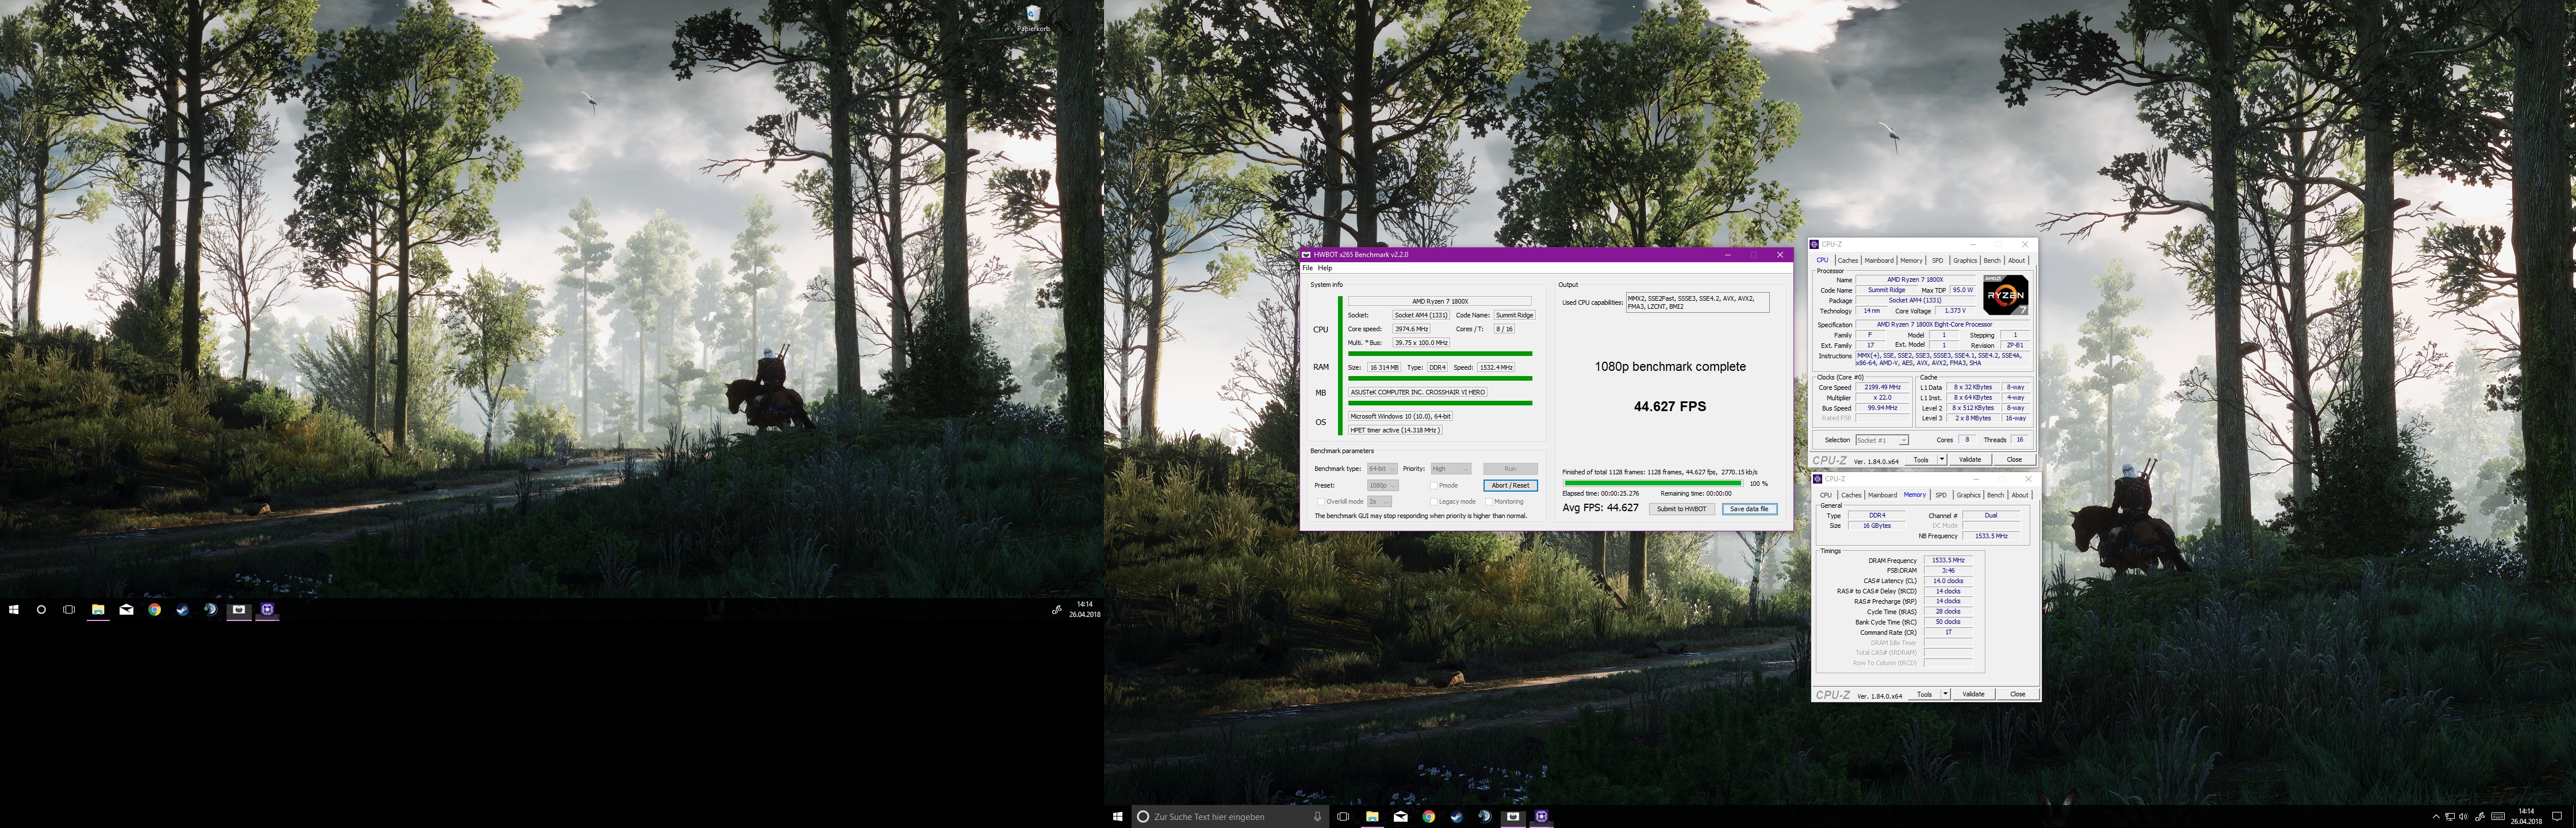Image resolution: width=2576 pixels, height=828 pixels.
Task: Click microphone icon in taskbar search box
Action: 1317,816
